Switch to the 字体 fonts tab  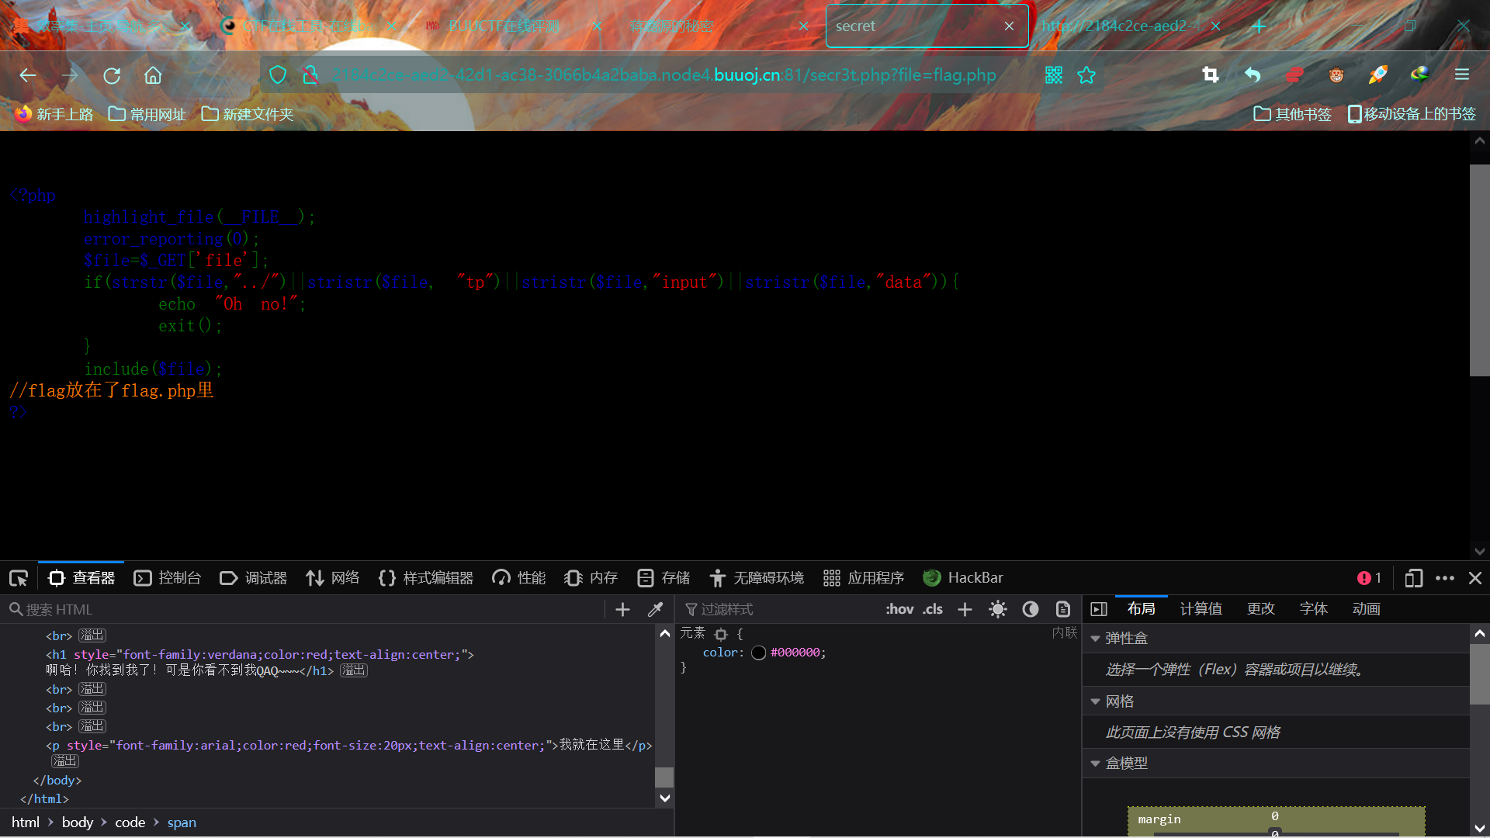[x=1314, y=609]
